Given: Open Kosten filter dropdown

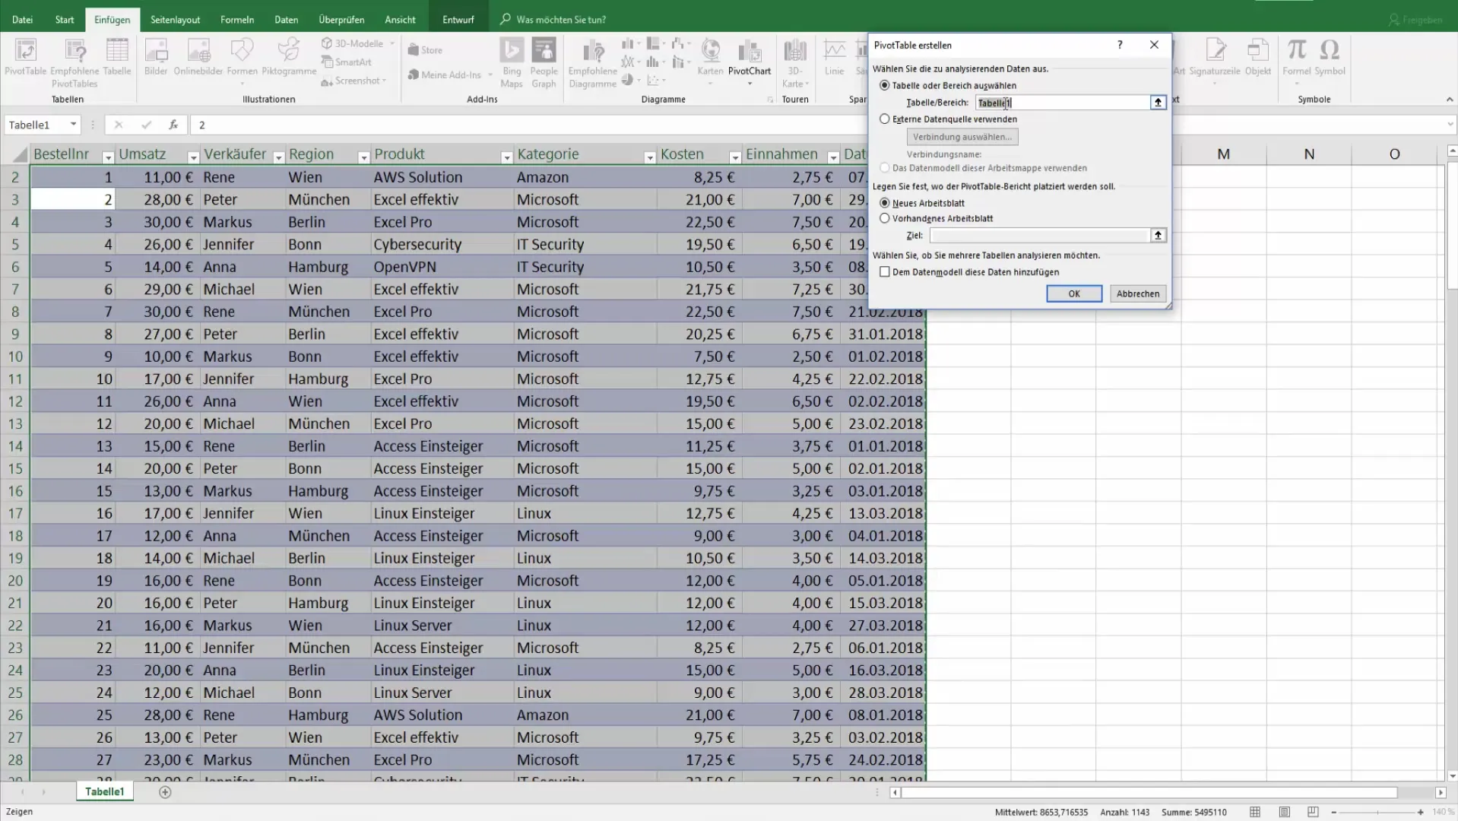Looking at the screenshot, I should tap(734, 157).
